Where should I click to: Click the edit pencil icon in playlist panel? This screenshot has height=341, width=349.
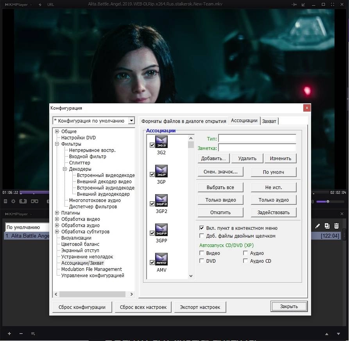318,226
